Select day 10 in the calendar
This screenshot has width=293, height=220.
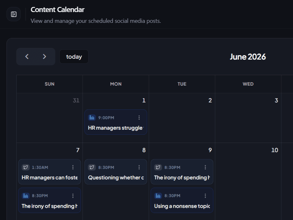click(275, 150)
